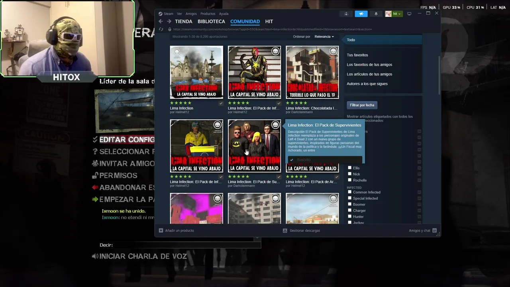Select the COMUNIDAD tab
510x287 pixels.
point(245,22)
